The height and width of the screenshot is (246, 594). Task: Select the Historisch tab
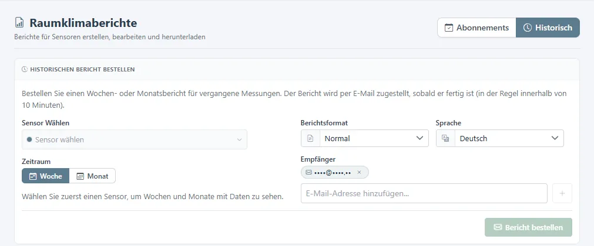coord(548,28)
